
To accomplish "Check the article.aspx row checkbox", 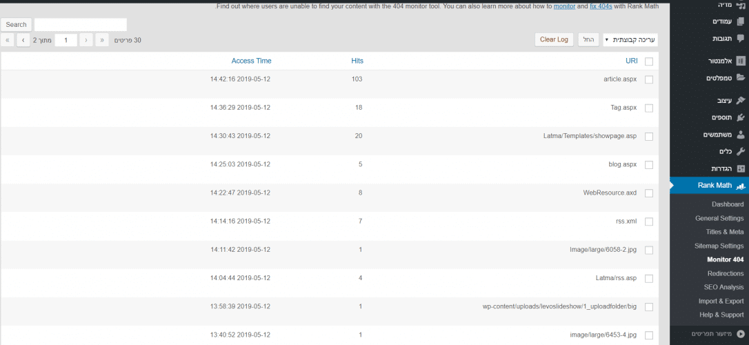I will [649, 80].
